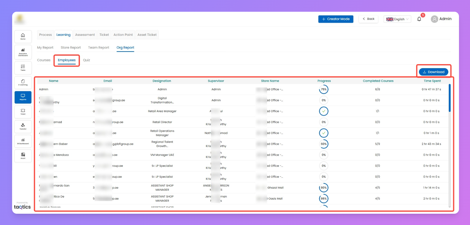The width and height of the screenshot is (470, 225).
Task: Select the Quiz sub-tab
Action: pos(86,60)
